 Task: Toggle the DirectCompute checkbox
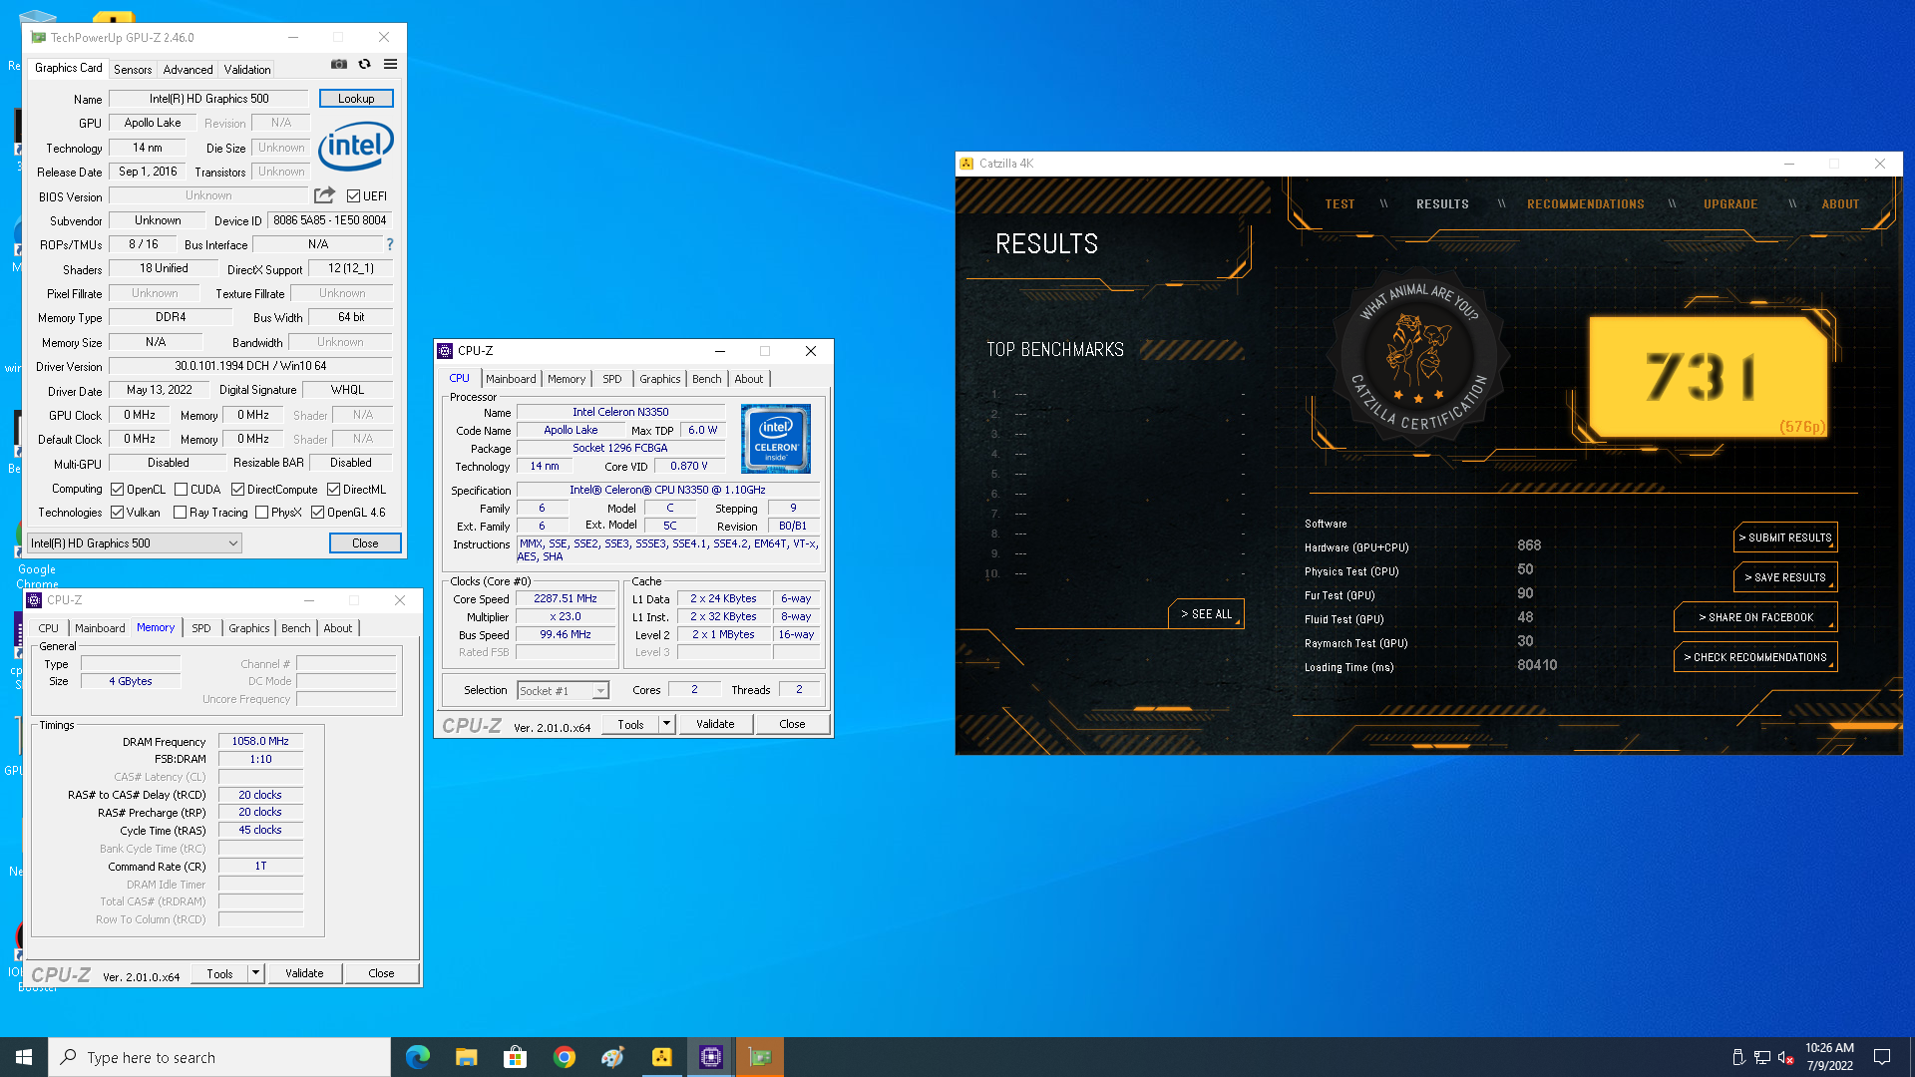pyautogui.click(x=237, y=490)
